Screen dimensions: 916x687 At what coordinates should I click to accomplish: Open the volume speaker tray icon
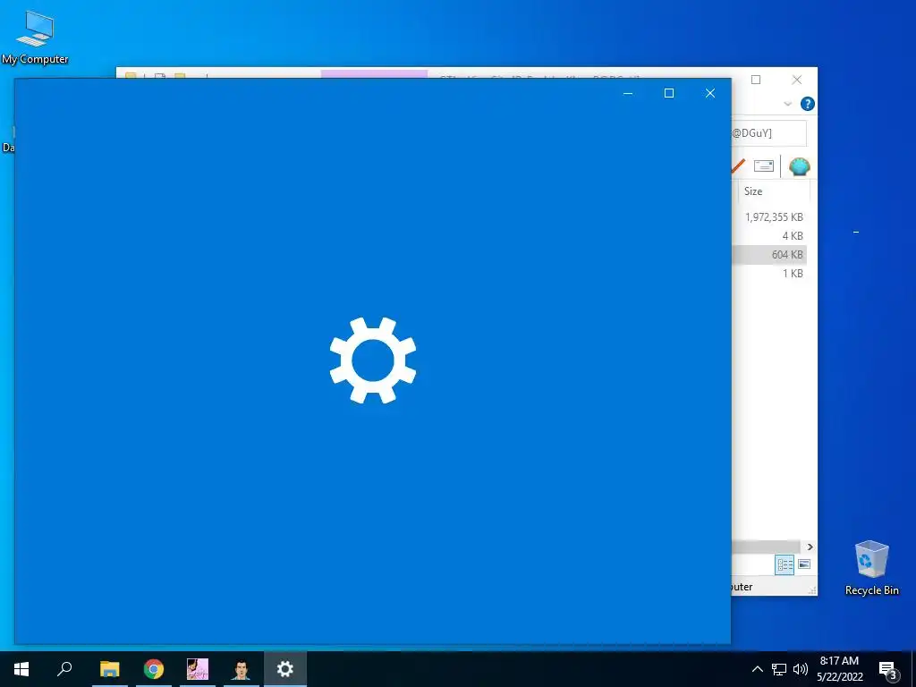click(x=801, y=669)
